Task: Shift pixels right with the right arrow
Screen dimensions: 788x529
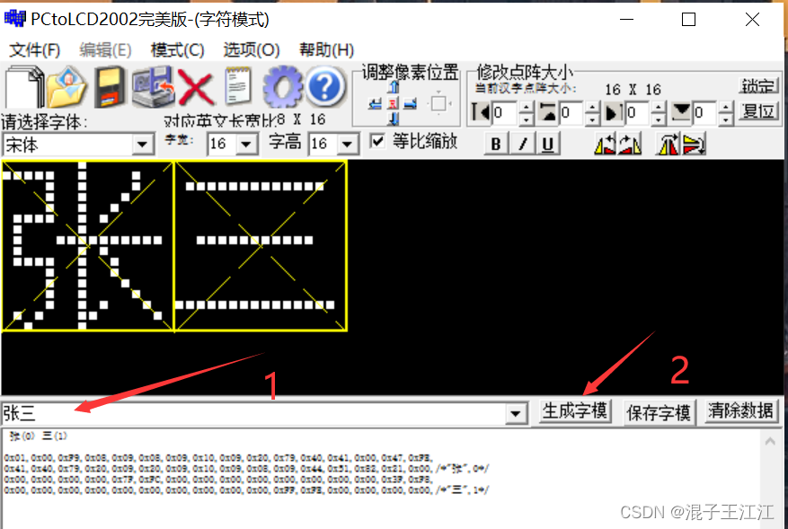Action: point(410,104)
